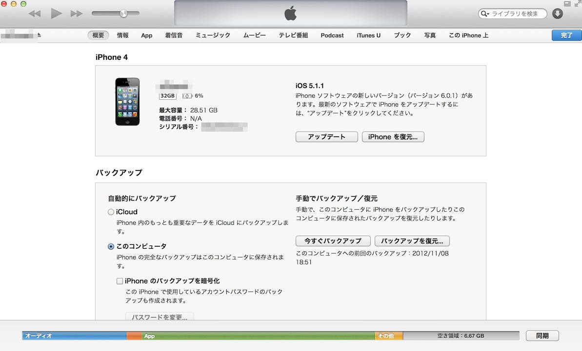Viewport: 582px width, 351px height.
Task: Click the 同期 sync button
Action: coord(542,336)
